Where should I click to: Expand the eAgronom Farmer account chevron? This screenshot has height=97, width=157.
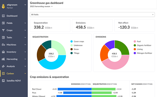(25, 5)
